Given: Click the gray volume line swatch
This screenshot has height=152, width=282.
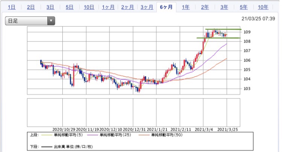Looking at the screenshot, I should [x=47, y=147].
